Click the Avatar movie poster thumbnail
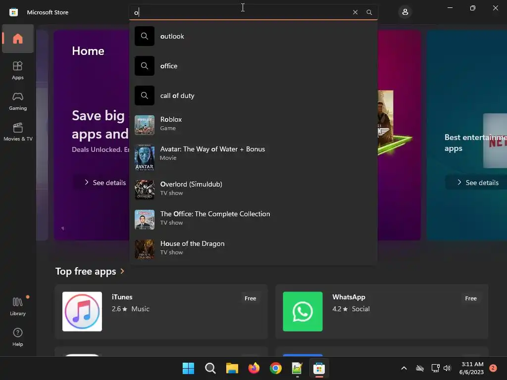This screenshot has height=380, width=507. pos(145,157)
